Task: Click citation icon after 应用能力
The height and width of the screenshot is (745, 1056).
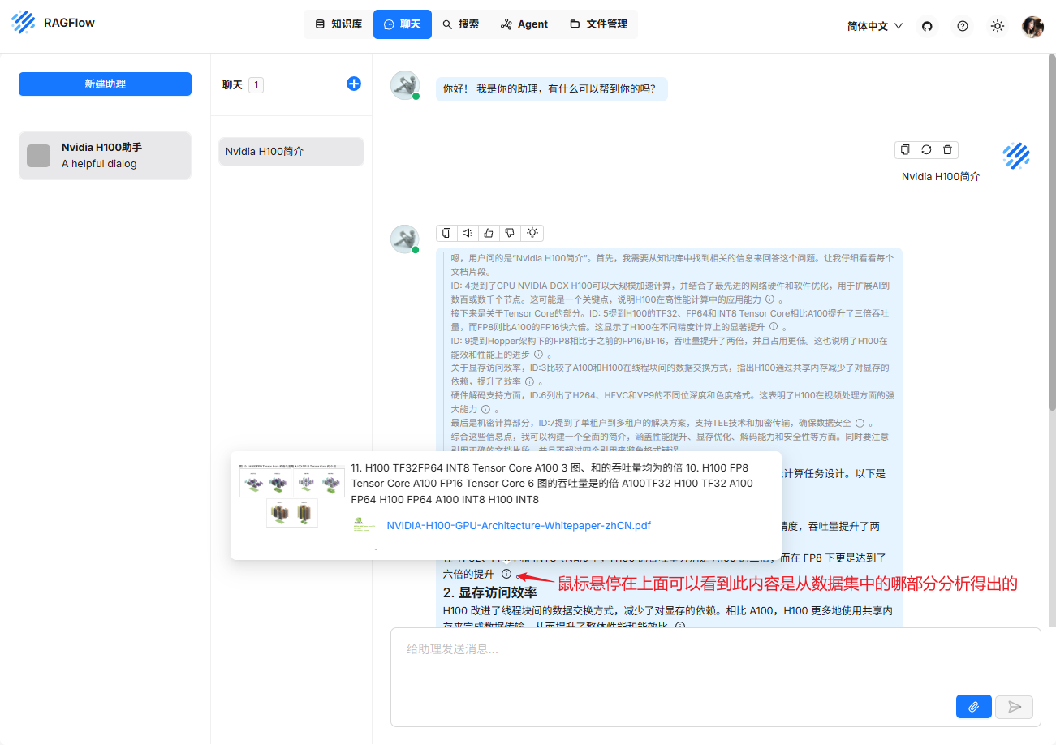Action: (769, 299)
